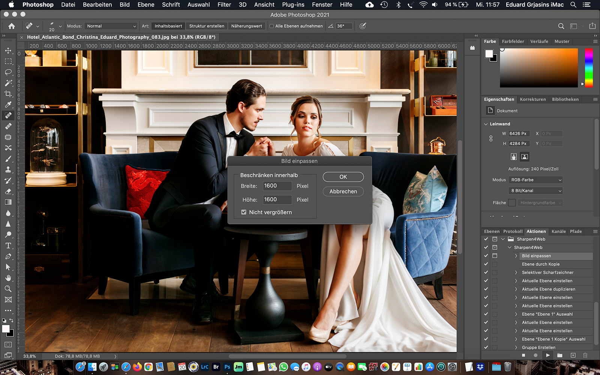The width and height of the screenshot is (600, 375).
Task: Open the Ebene menu
Action: coord(146,4)
